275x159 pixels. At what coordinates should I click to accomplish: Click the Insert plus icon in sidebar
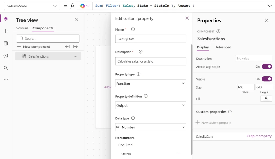click(x=6, y=31)
